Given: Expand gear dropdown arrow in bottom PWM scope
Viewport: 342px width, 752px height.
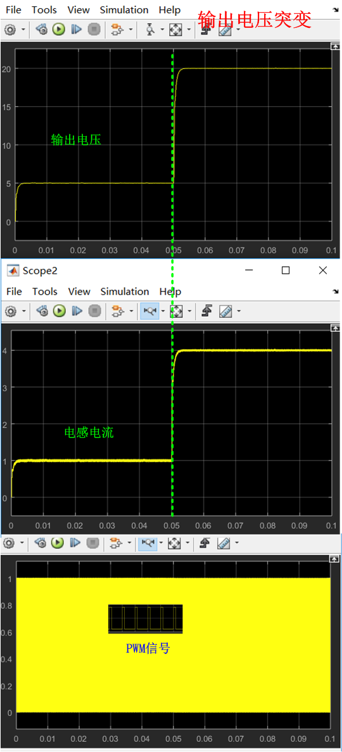Looking at the screenshot, I should coord(23,544).
